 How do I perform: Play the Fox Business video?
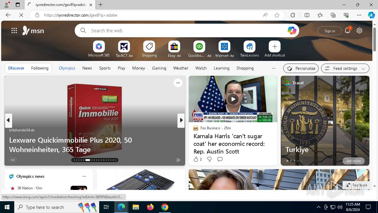coord(233,99)
